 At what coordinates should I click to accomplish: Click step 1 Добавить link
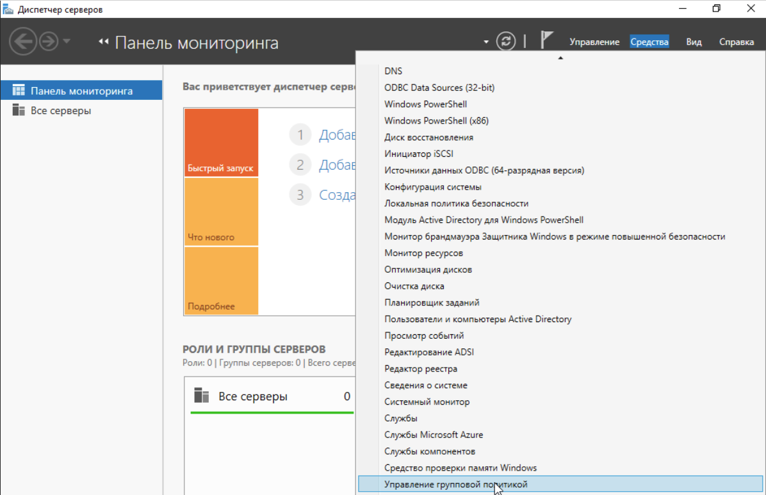pyautogui.click(x=337, y=135)
